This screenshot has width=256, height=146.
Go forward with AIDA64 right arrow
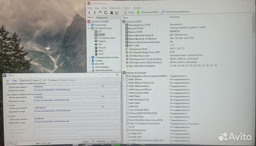pos(95,12)
